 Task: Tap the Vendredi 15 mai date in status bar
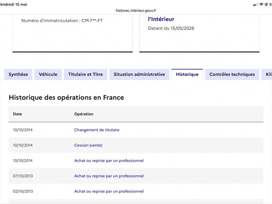point(13,4)
